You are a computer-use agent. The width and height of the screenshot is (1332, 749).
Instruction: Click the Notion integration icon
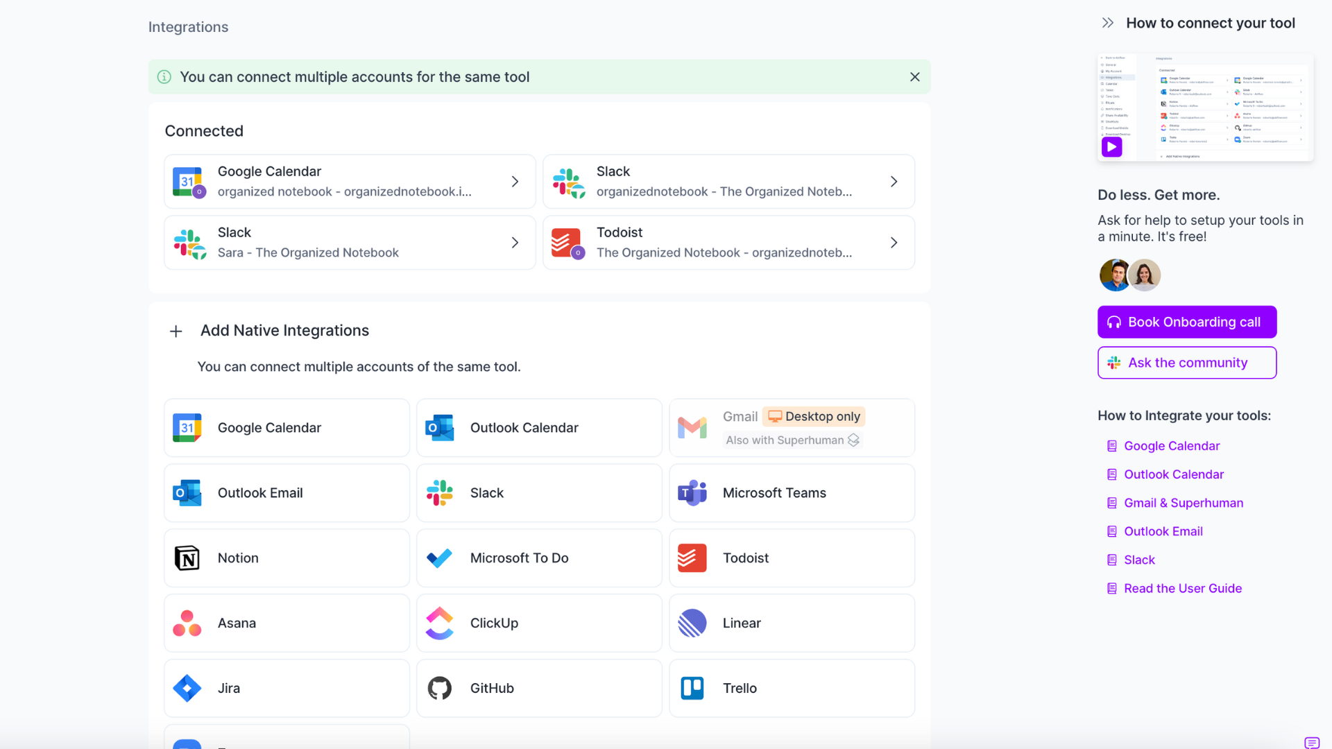(x=187, y=558)
